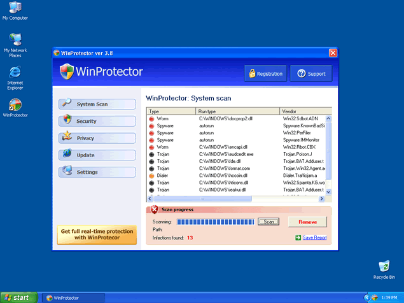Viewport: 404px width, 303px height.
Task: Sort results by Vendor column header
Action: 305,111
